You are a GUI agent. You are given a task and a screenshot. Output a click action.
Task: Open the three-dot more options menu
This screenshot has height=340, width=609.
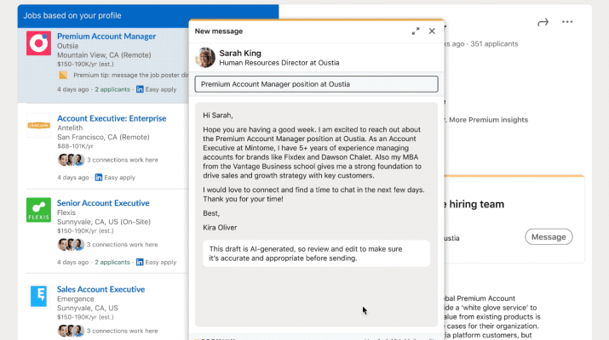(x=567, y=22)
